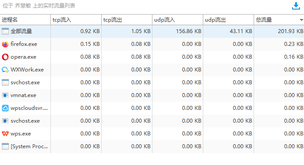Select the WXWork.exe chat bubble icon
The image size is (304, 165).
[x=5, y=70]
